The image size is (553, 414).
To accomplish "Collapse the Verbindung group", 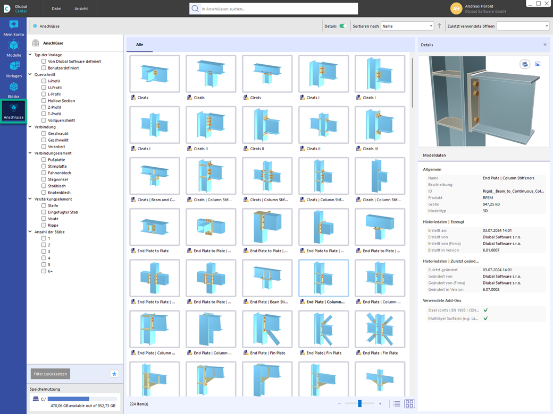I will [30, 127].
